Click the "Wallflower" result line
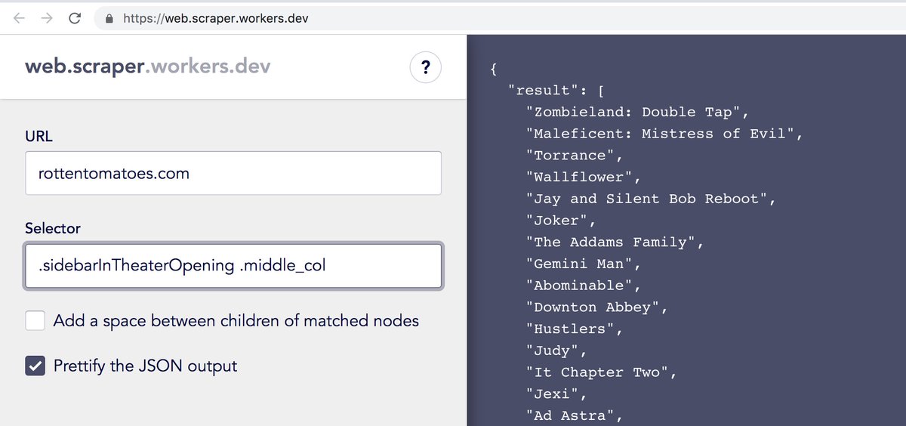Screen dimensions: 906x426 pos(584,177)
